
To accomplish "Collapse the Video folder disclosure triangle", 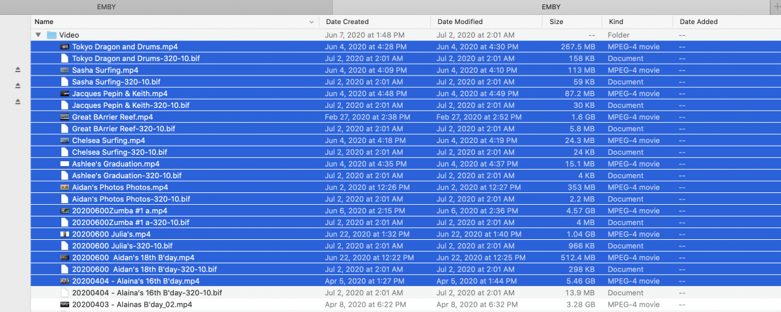I will coord(38,35).
